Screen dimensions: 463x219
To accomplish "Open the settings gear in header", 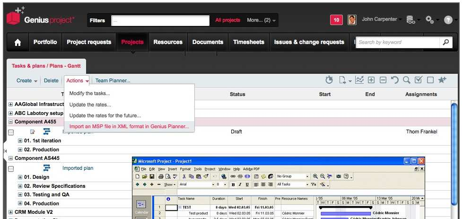I will click(429, 20).
